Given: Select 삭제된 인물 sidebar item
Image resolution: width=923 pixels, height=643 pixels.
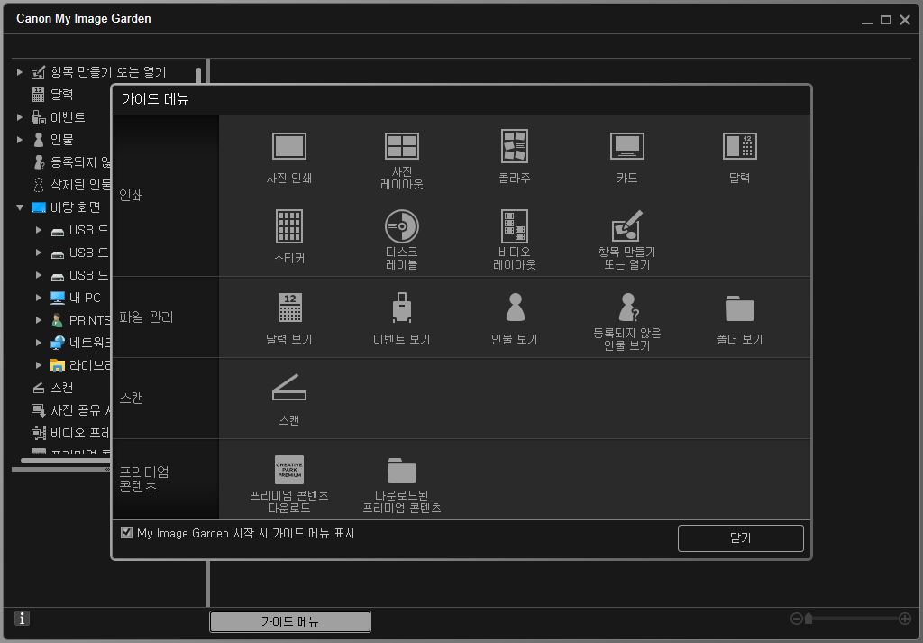Looking at the screenshot, I should (71, 184).
